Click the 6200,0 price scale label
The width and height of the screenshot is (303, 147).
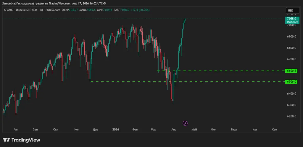click(x=292, y=116)
